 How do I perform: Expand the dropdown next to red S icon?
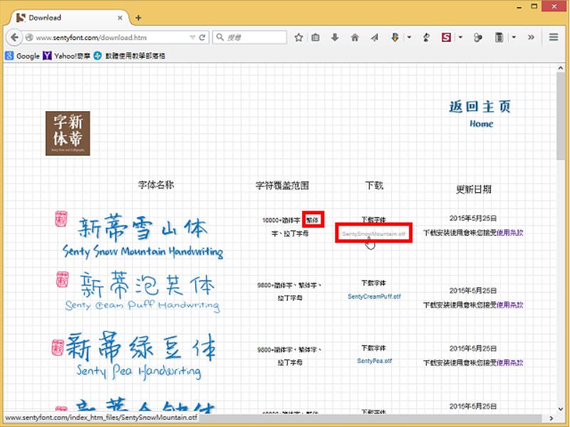460,37
